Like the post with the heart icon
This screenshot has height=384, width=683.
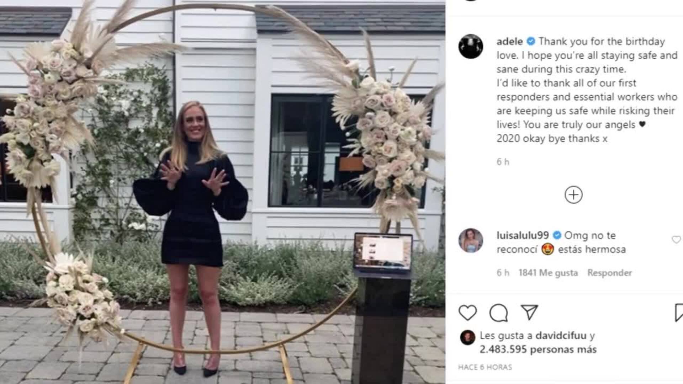467,313
